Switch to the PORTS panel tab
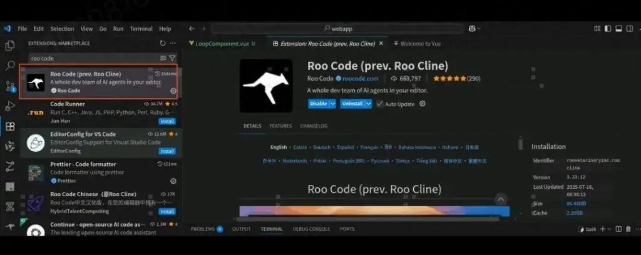The image size is (641, 255). pos(347,229)
